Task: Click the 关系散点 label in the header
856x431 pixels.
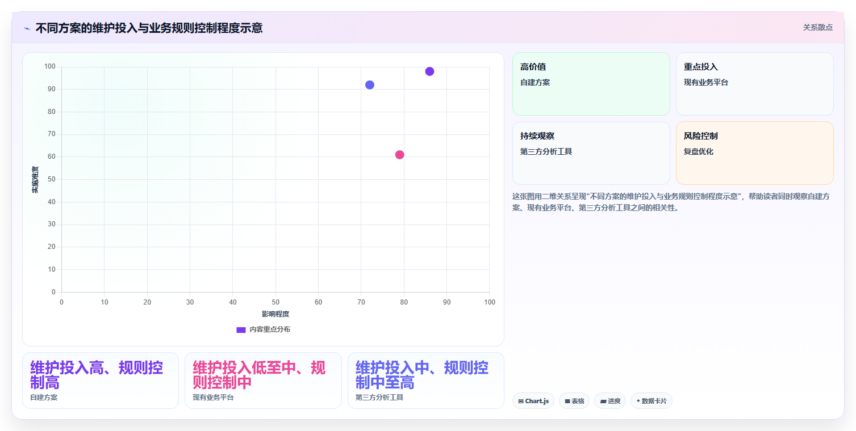Action: [x=817, y=27]
